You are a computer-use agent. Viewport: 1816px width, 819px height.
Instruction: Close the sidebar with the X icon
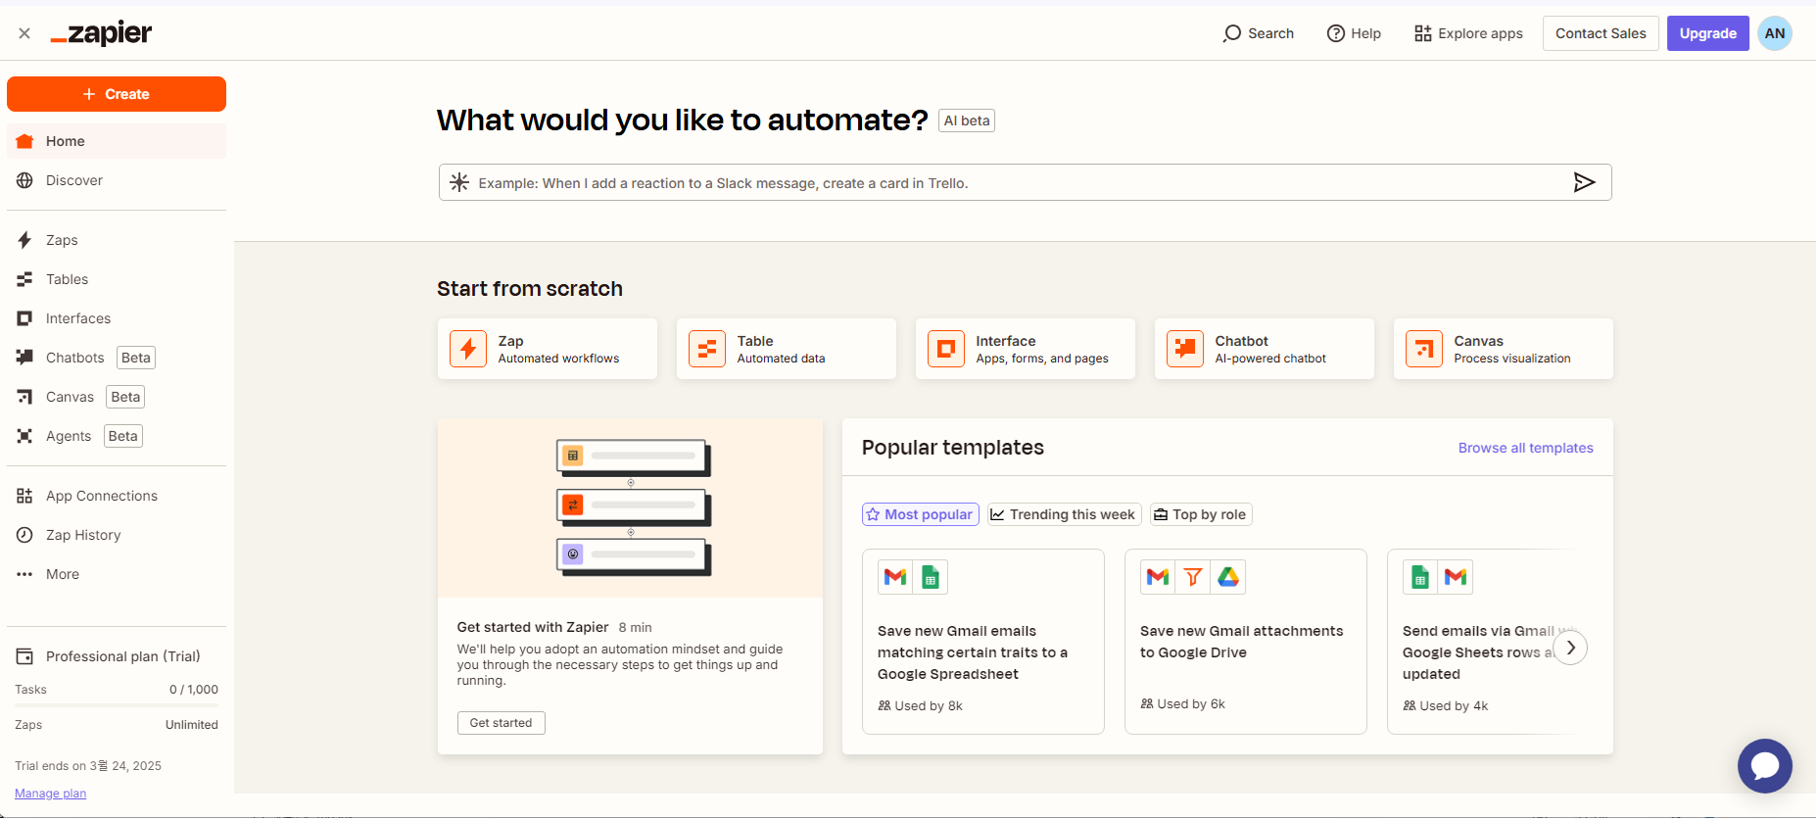coord(24,33)
